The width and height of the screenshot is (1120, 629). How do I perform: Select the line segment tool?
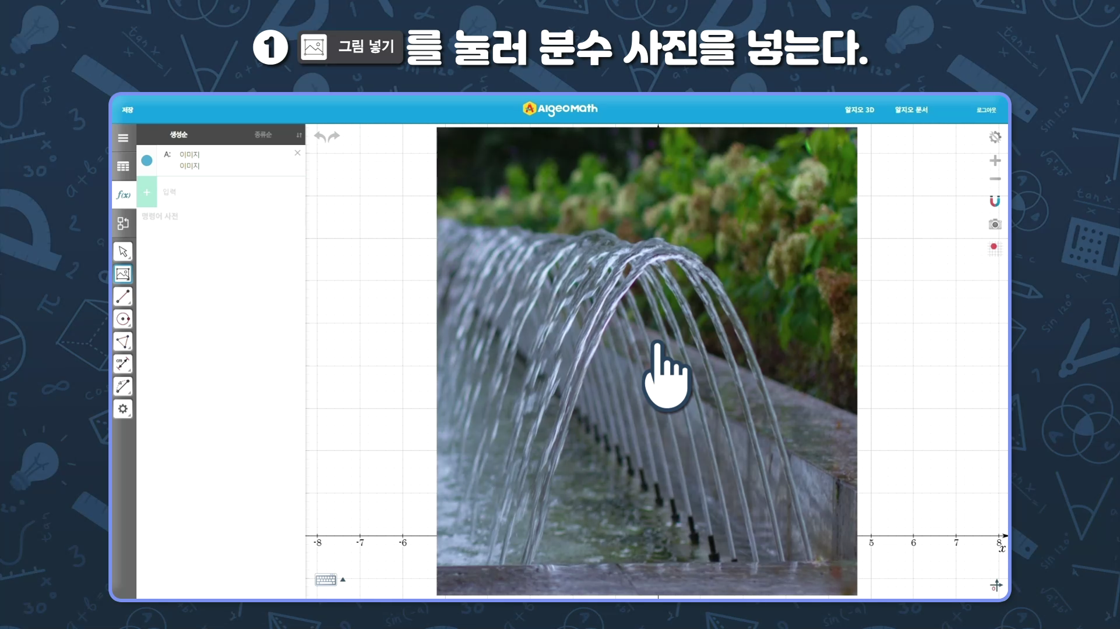pyautogui.click(x=123, y=297)
